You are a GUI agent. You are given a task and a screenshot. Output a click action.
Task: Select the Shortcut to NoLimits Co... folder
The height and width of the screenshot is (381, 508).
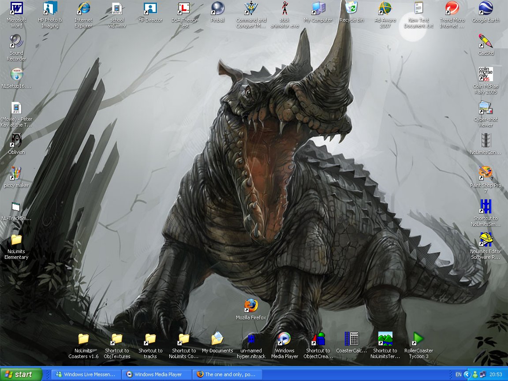click(x=184, y=339)
